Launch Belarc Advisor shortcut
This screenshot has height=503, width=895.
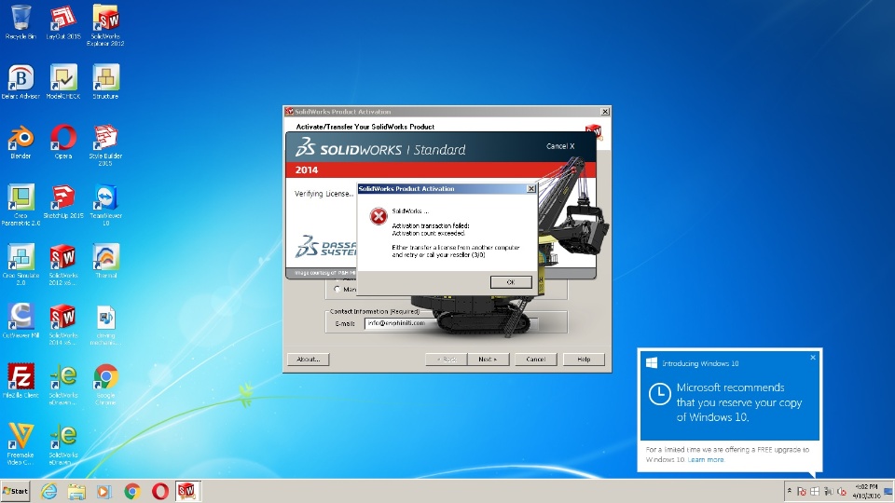click(x=21, y=82)
